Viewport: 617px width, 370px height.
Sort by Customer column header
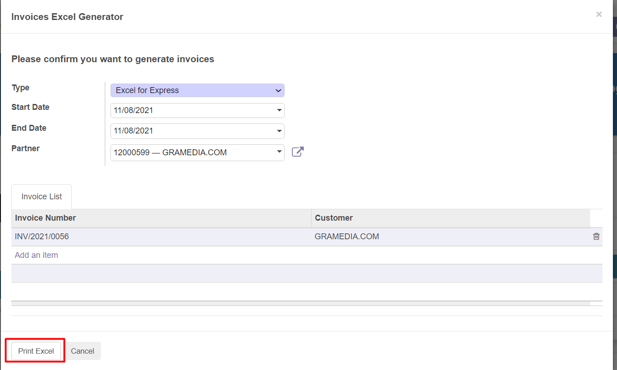451,218
